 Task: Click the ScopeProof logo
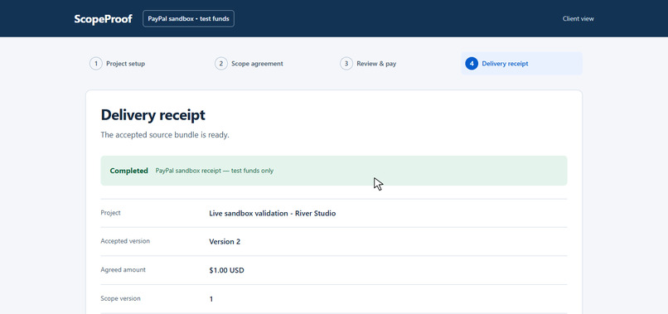click(x=103, y=19)
